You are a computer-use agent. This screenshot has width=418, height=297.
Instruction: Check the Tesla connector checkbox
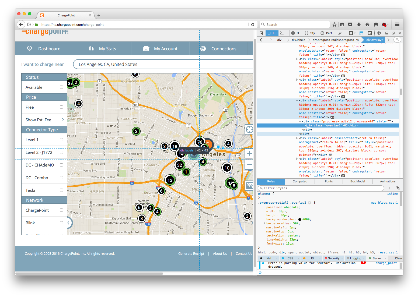pos(61,190)
